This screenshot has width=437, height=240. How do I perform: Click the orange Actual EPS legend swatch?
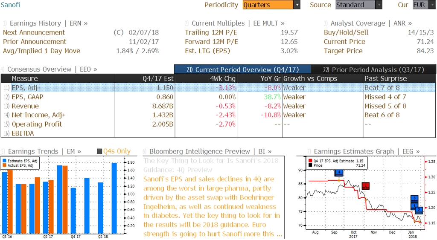(4, 165)
